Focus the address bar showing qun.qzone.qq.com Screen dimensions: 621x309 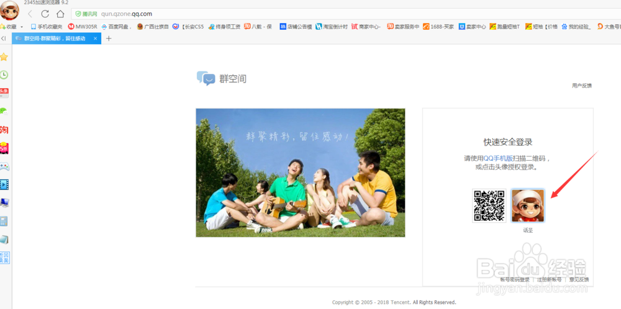pos(345,14)
